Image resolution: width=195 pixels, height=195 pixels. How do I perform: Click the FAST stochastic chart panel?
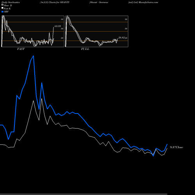[x=33, y=31]
